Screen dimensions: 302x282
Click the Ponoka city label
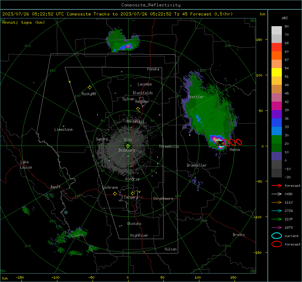pyautogui.click(x=153, y=69)
